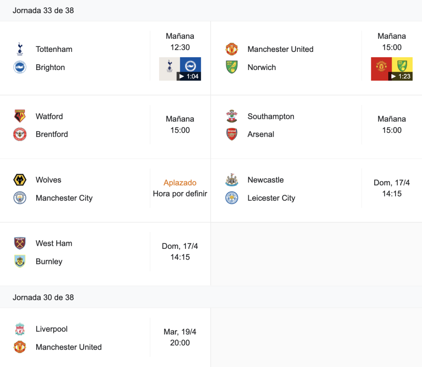Play the Manchester United vs Norwich 1:23 video
Image resolution: width=422 pixels, height=367 pixels.
click(x=392, y=69)
